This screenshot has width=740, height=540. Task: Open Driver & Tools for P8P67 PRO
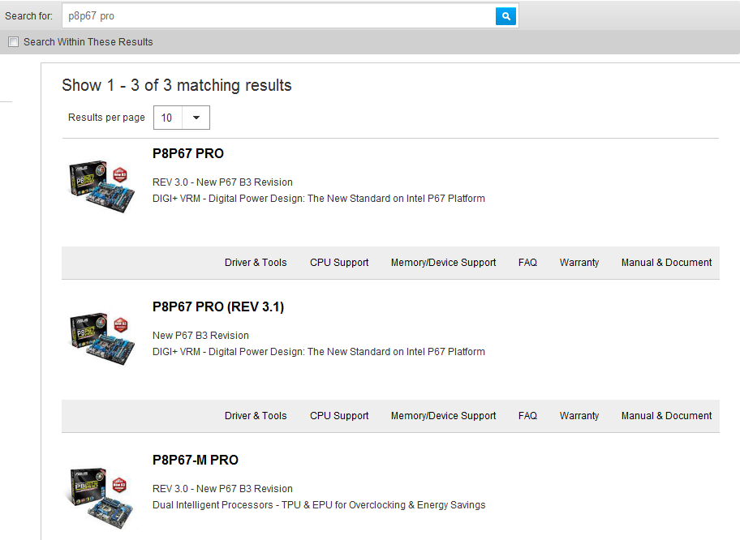[256, 263]
